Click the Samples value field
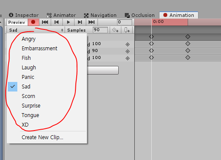221x160 pixels. (100, 30)
